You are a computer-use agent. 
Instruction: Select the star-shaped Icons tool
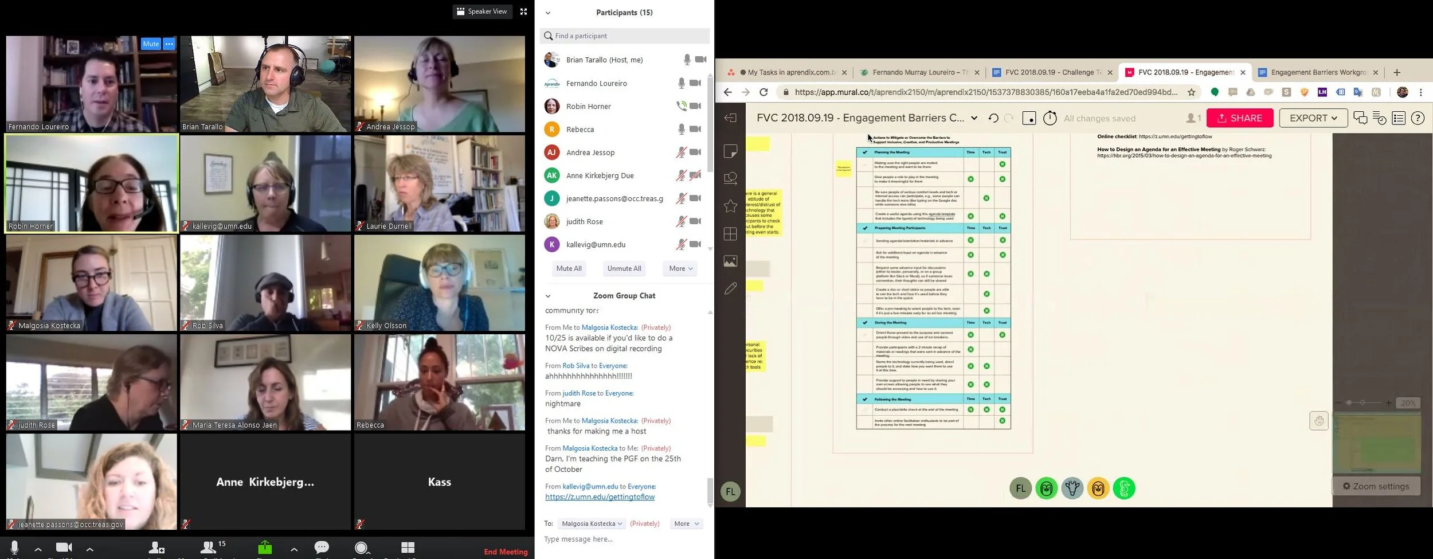730,205
